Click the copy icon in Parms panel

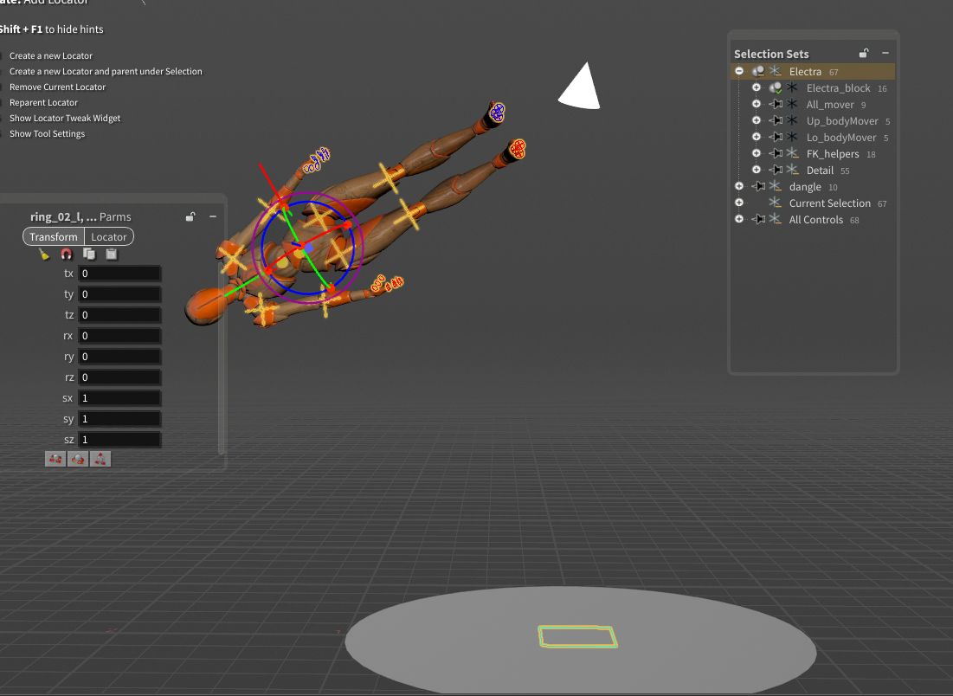tap(89, 255)
